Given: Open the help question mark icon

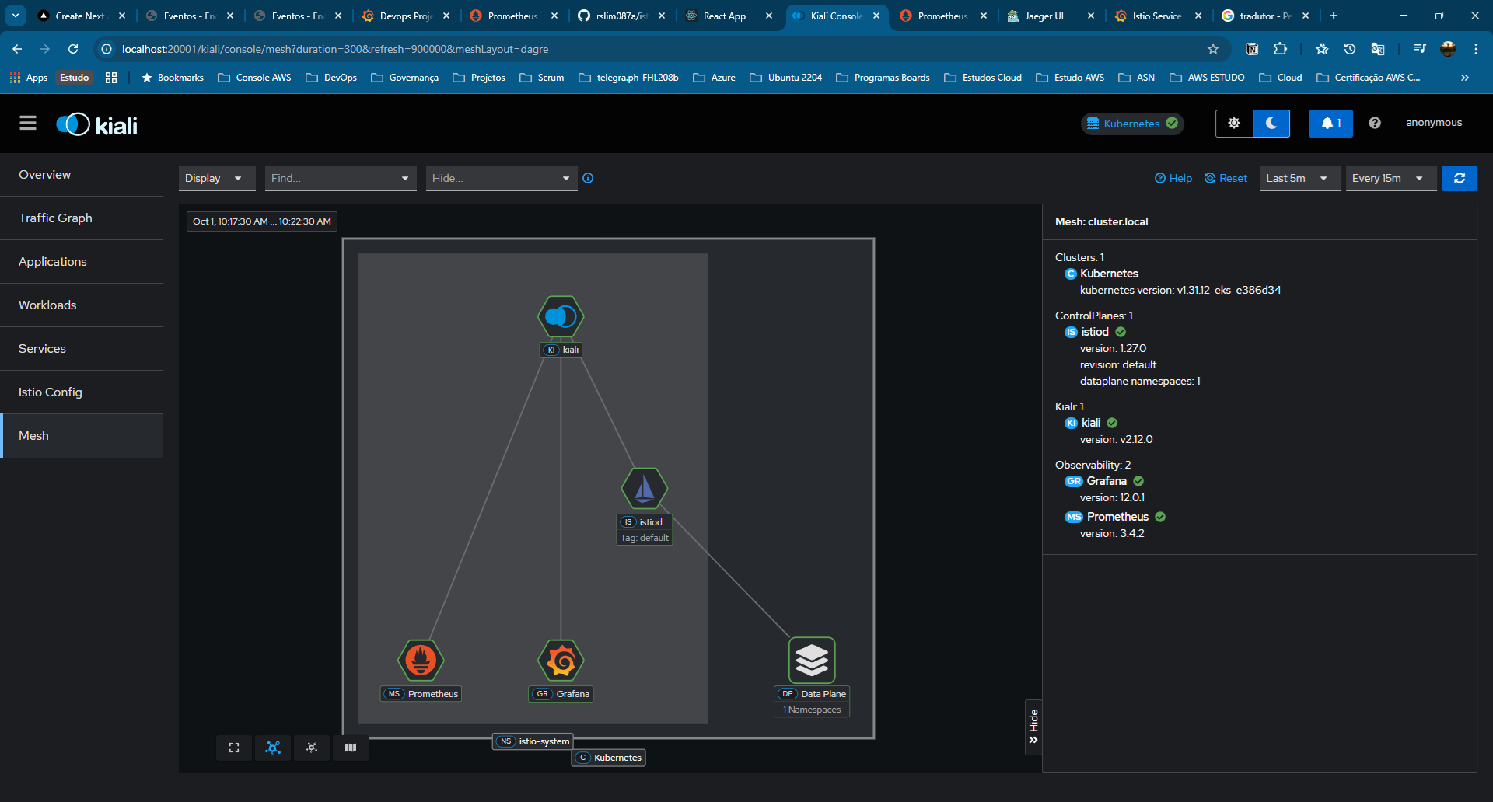Looking at the screenshot, I should click(x=1375, y=124).
